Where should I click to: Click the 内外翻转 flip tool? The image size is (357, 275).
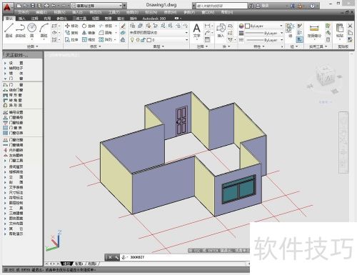click(x=14, y=150)
